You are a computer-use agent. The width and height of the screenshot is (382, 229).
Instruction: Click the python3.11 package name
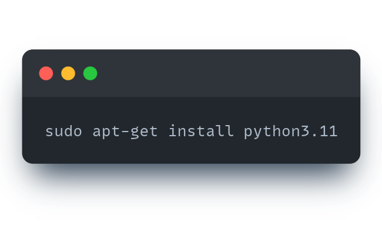291,132
